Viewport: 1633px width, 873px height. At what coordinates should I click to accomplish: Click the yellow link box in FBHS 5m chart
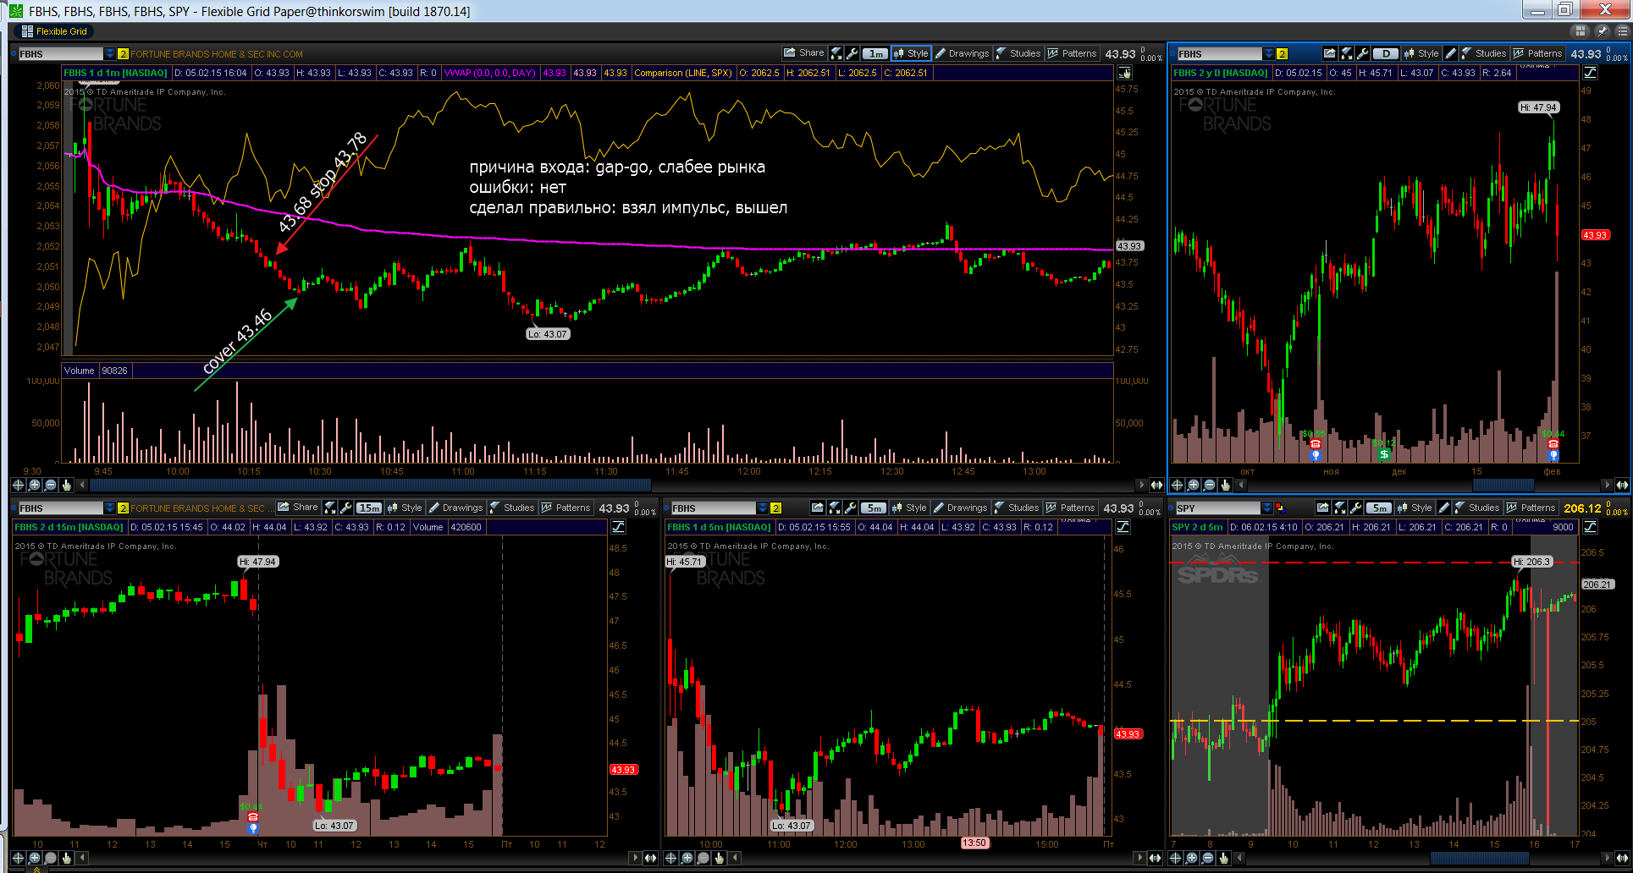[775, 508]
